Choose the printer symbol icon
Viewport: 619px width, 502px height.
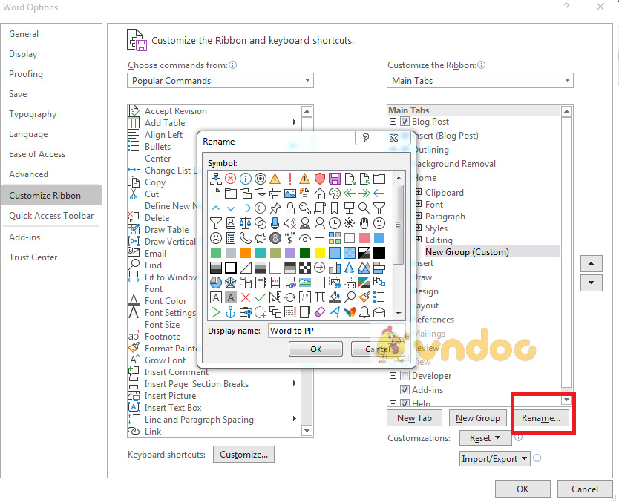[275, 194]
